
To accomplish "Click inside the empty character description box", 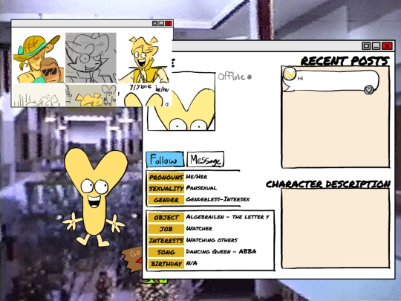I will (x=336, y=228).
